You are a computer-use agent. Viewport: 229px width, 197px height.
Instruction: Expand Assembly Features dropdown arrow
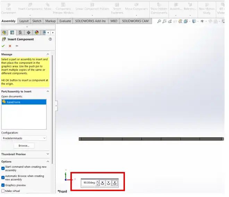176,15
